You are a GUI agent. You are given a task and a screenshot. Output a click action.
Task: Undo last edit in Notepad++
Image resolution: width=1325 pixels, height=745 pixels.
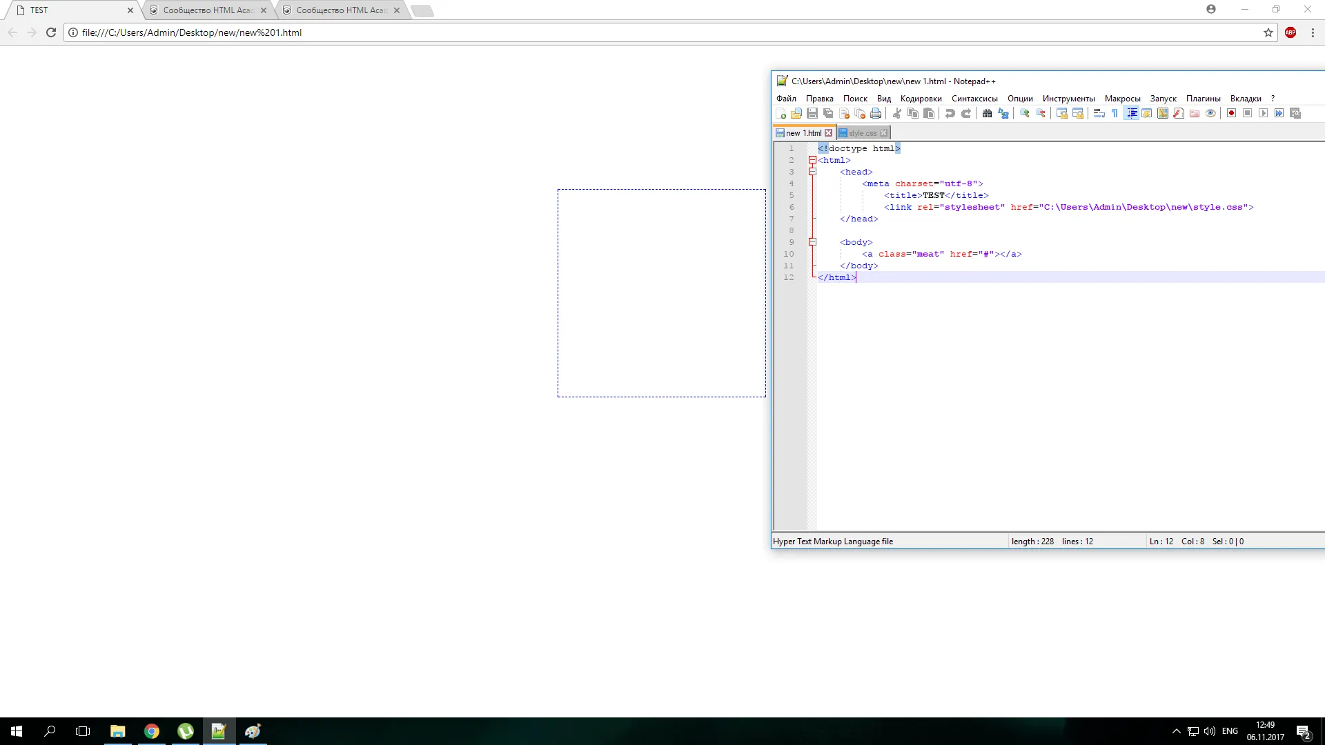tap(950, 113)
